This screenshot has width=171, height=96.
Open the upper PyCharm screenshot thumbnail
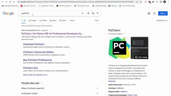click(x=139, y=42)
